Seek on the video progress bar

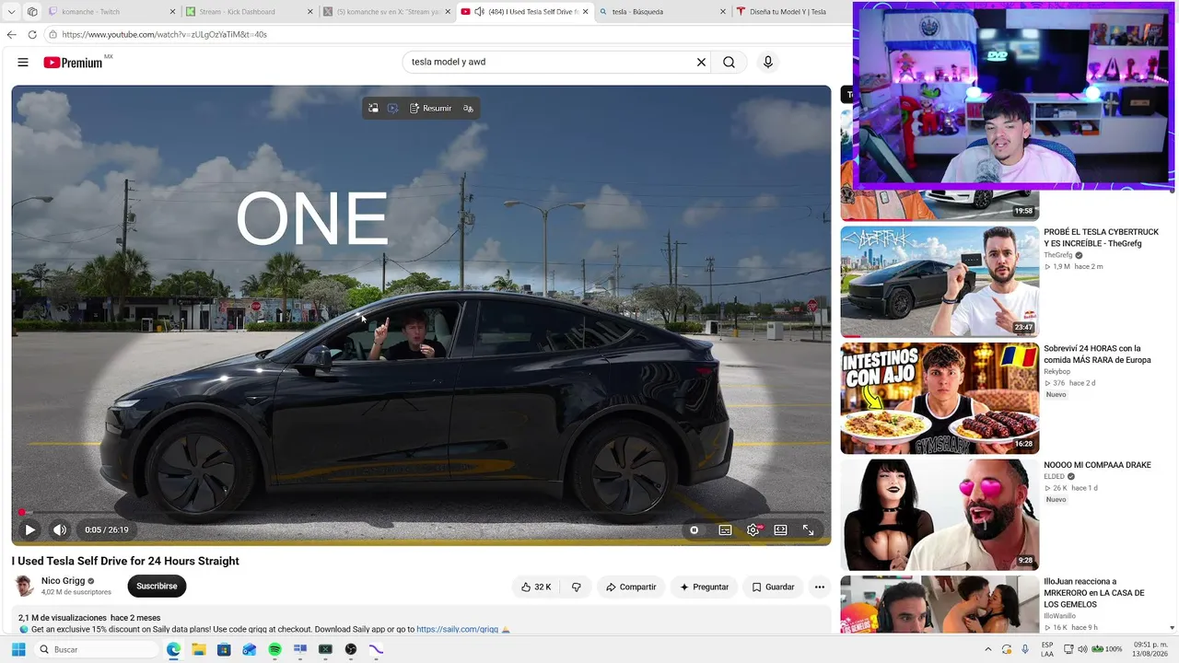(421, 512)
